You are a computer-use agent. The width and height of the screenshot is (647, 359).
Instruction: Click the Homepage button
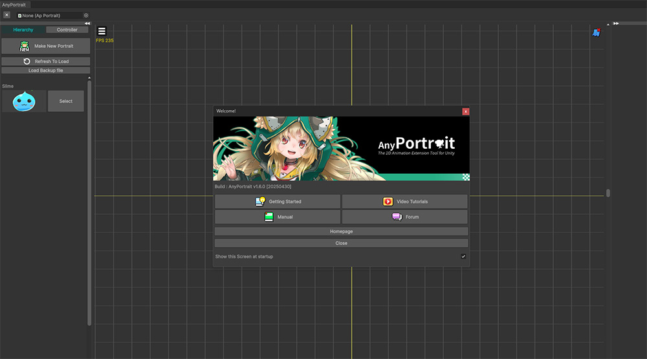coord(341,232)
